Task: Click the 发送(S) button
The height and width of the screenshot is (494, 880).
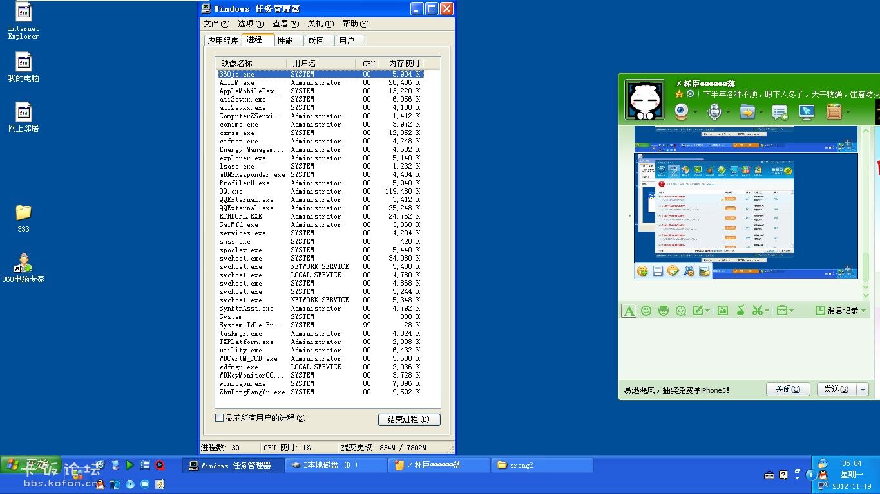Action: point(837,389)
